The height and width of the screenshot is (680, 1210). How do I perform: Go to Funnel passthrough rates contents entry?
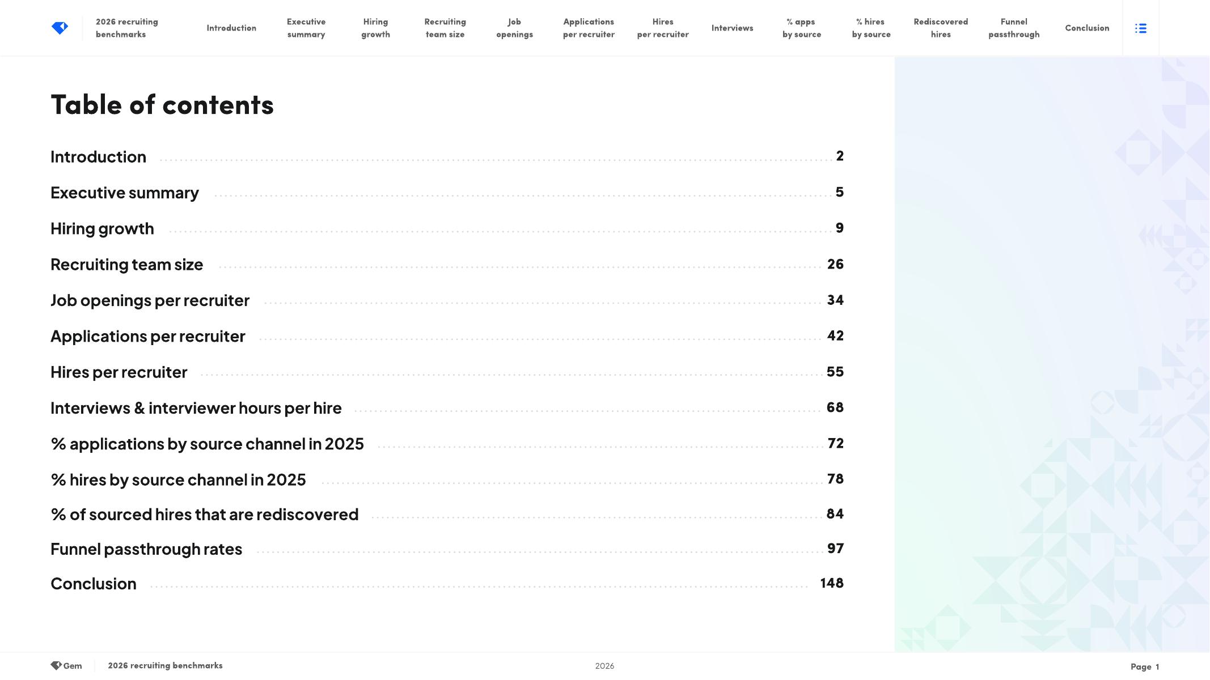[146, 549]
